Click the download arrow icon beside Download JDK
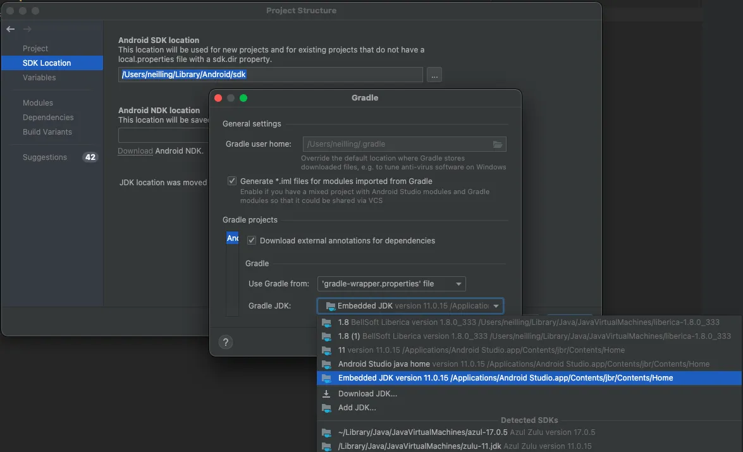The image size is (743, 452). [326, 394]
